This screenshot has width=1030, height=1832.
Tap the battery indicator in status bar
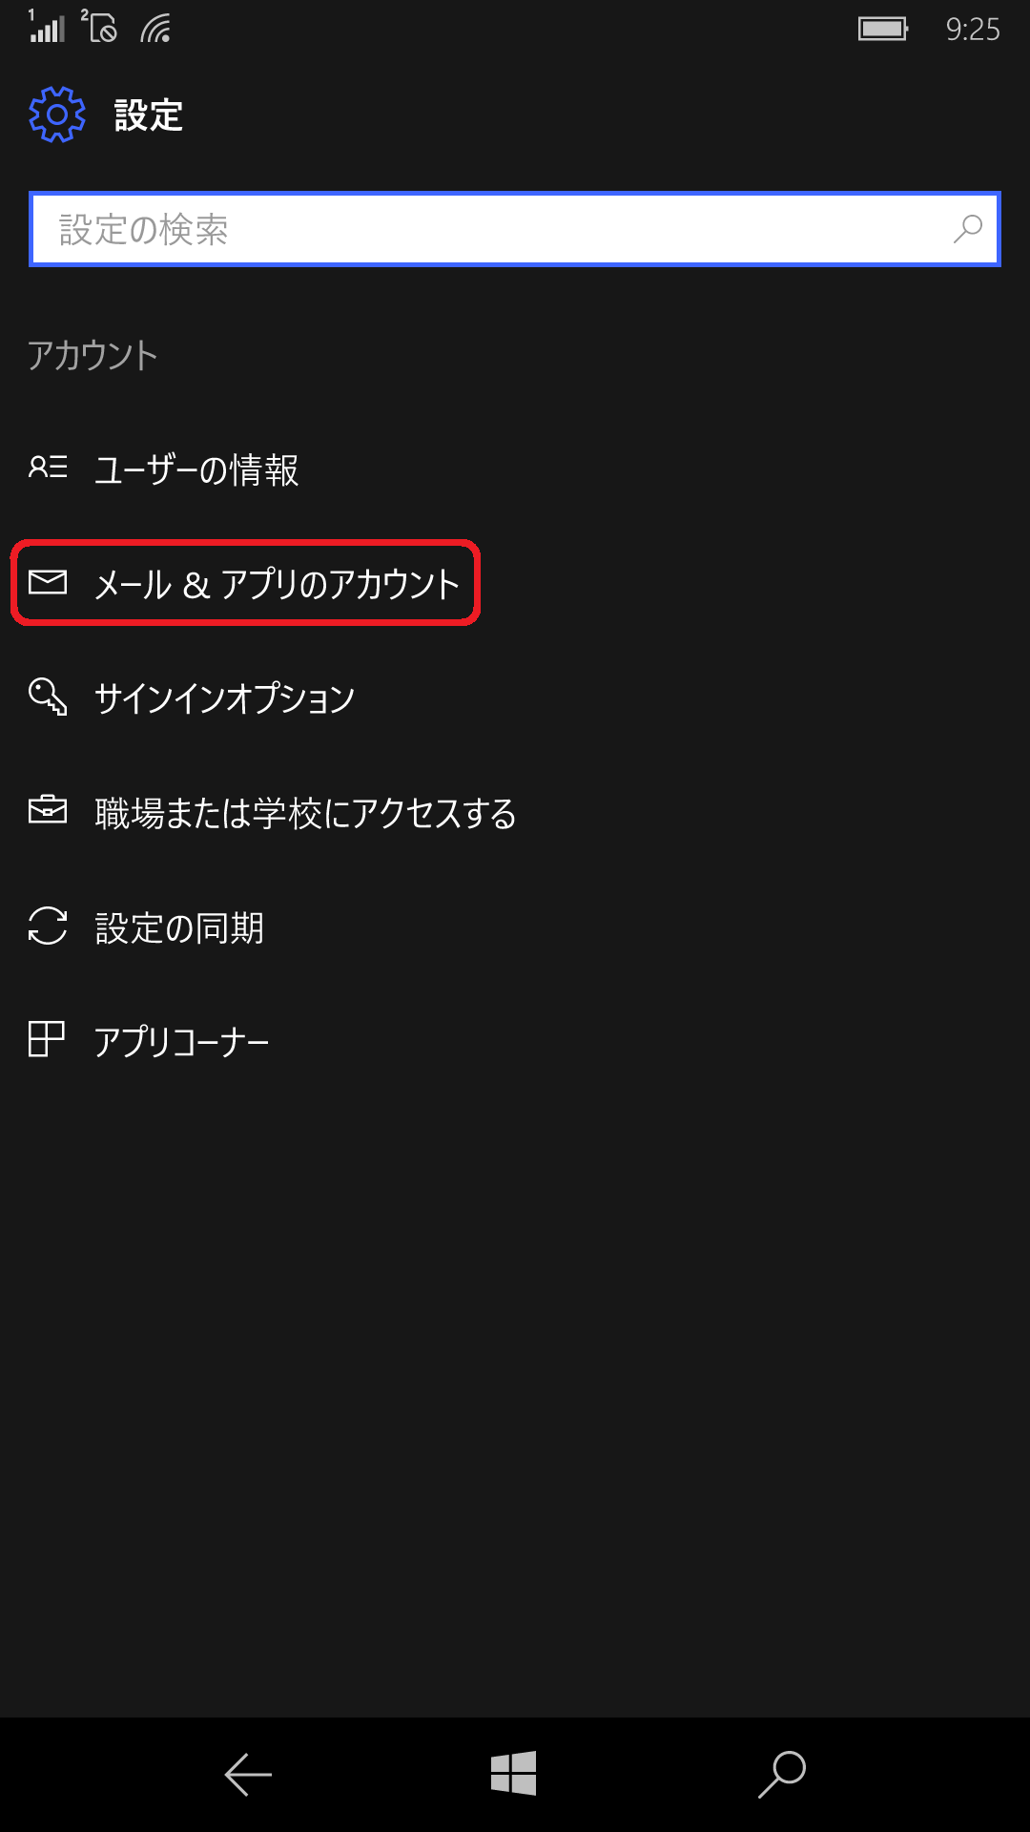tap(883, 29)
